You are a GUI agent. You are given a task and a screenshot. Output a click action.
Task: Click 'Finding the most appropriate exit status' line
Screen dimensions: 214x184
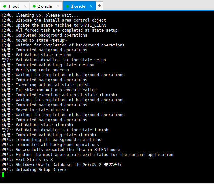(x=87, y=155)
